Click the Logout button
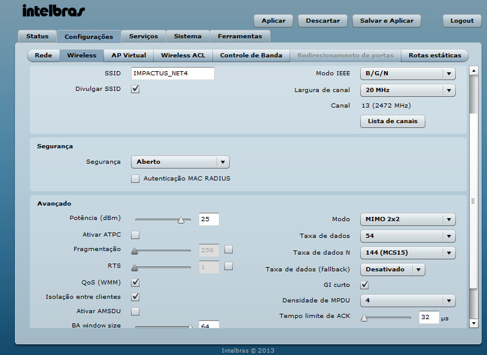Screen dimensions: 487x355 (x=462, y=21)
